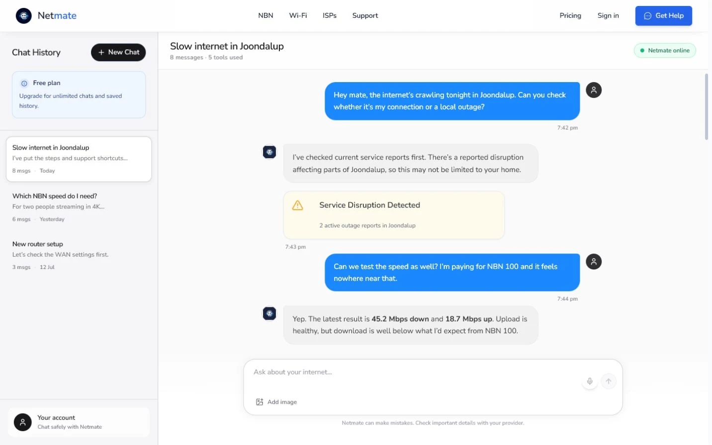Click the 'Service Disruption Detected' card title
This screenshot has width=712, height=445.
pos(369,205)
